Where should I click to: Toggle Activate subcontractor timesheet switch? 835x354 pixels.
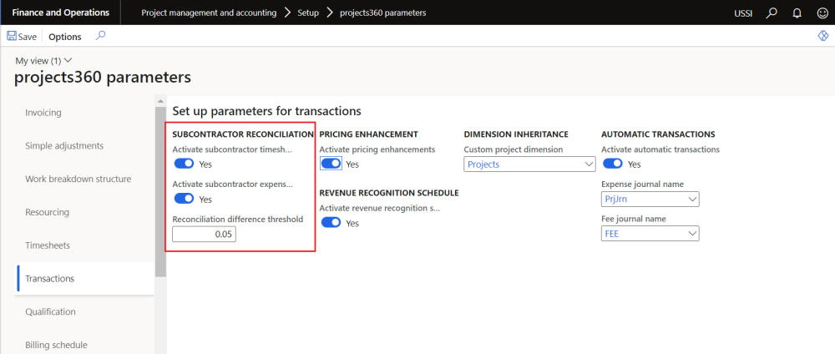[x=184, y=164]
